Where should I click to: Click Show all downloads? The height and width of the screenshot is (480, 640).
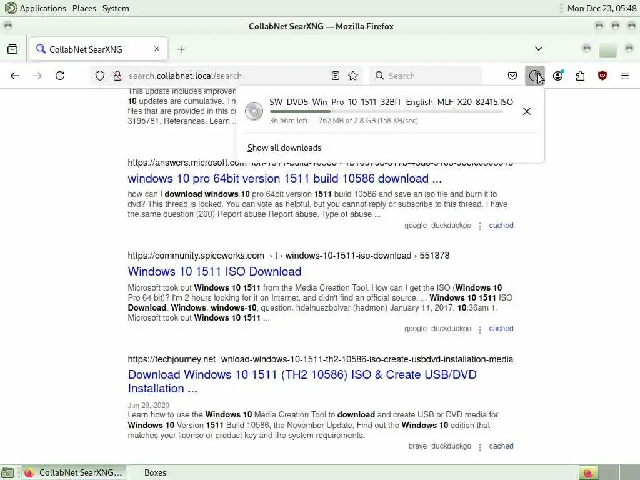click(x=284, y=147)
